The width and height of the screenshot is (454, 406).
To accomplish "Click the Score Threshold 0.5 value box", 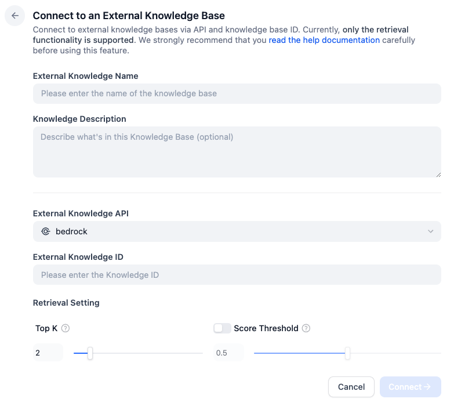I will [228, 353].
